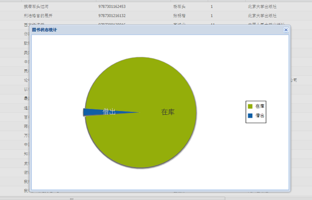Click quantity 1 in the 杨石头 row

pyautogui.click(x=212, y=7)
